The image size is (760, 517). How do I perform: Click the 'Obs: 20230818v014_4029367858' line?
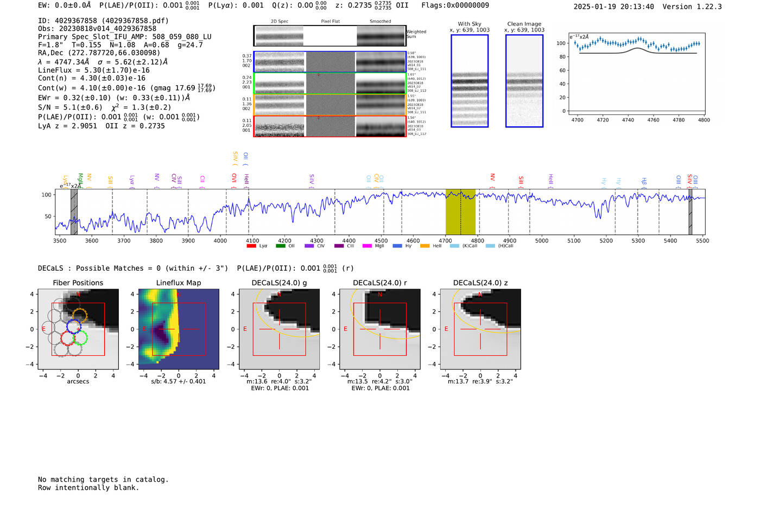(x=97, y=29)
